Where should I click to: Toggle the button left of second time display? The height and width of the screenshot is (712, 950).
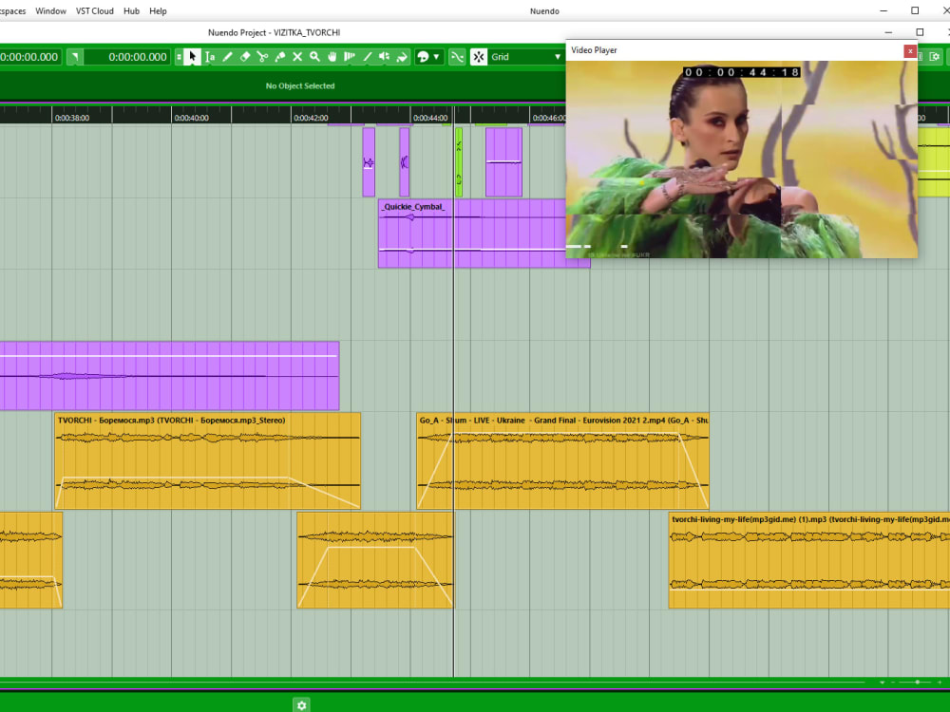coord(74,57)
